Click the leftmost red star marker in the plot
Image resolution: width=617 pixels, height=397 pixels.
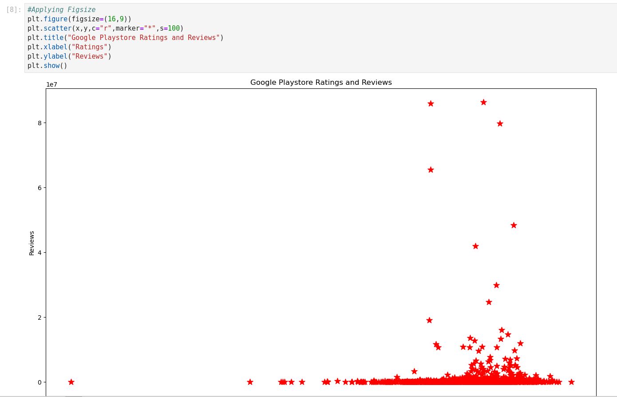(71, 382)
